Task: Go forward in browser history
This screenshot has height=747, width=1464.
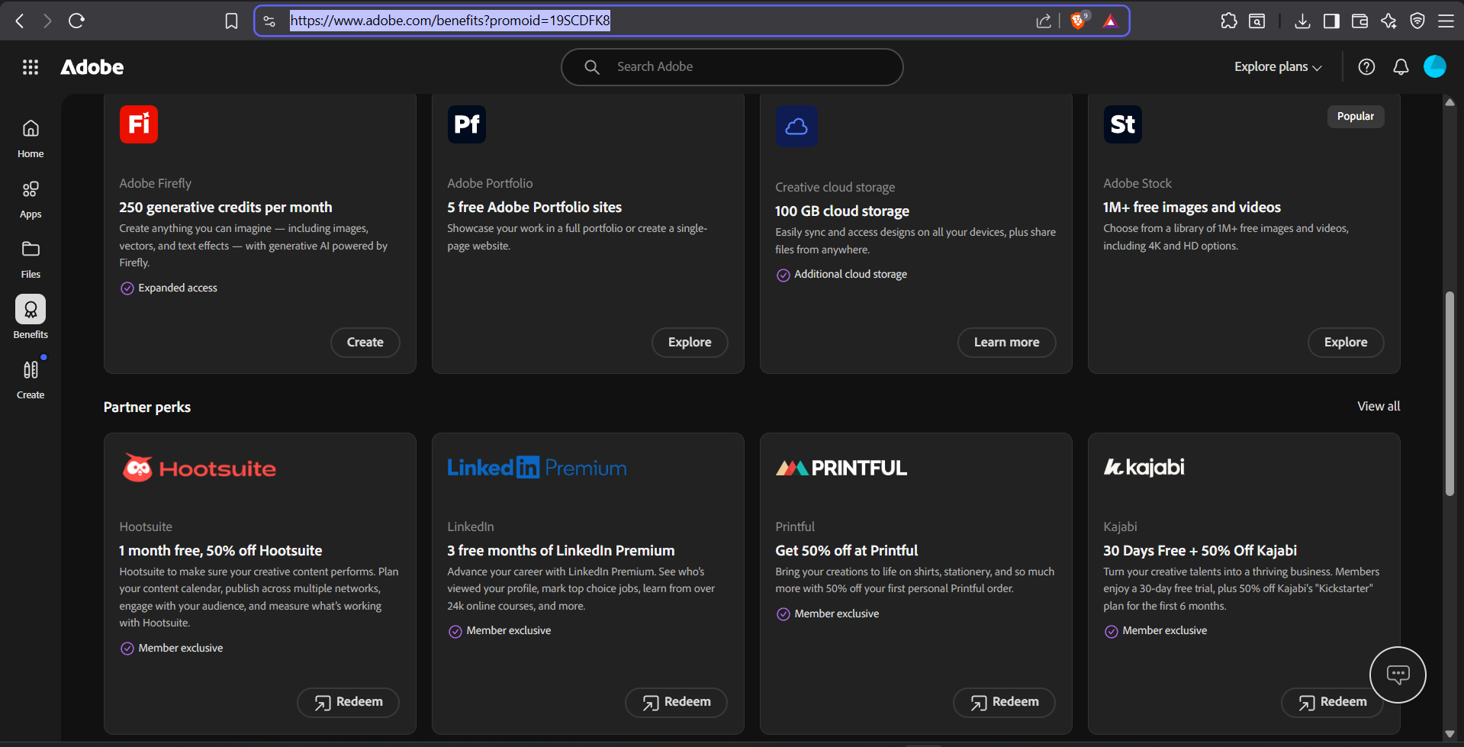Action: click(x=47, y=21)
